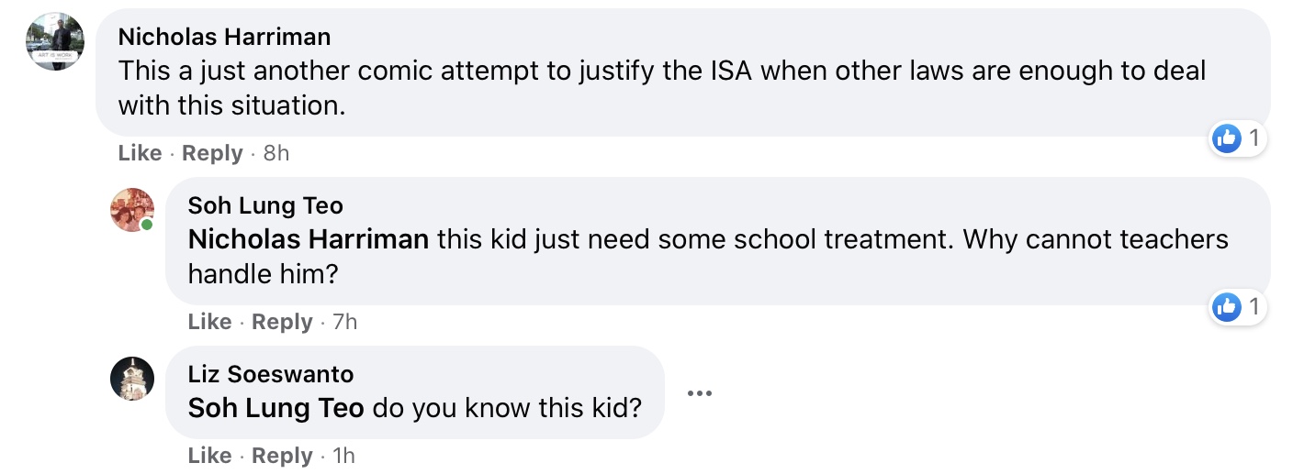Reply to Nicholas Harriman's comment
1293x474 pixels.
coord(212,153)
